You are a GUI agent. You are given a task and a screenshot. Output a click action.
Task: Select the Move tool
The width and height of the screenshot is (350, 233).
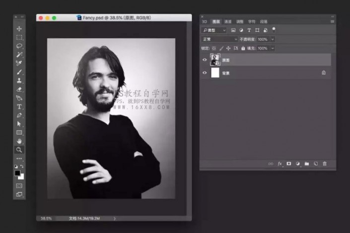pos(19,29)
